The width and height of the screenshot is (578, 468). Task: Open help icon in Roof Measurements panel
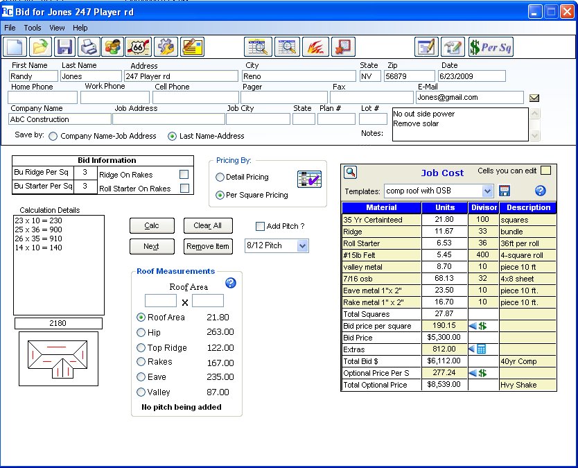click(x=231, y=282)
